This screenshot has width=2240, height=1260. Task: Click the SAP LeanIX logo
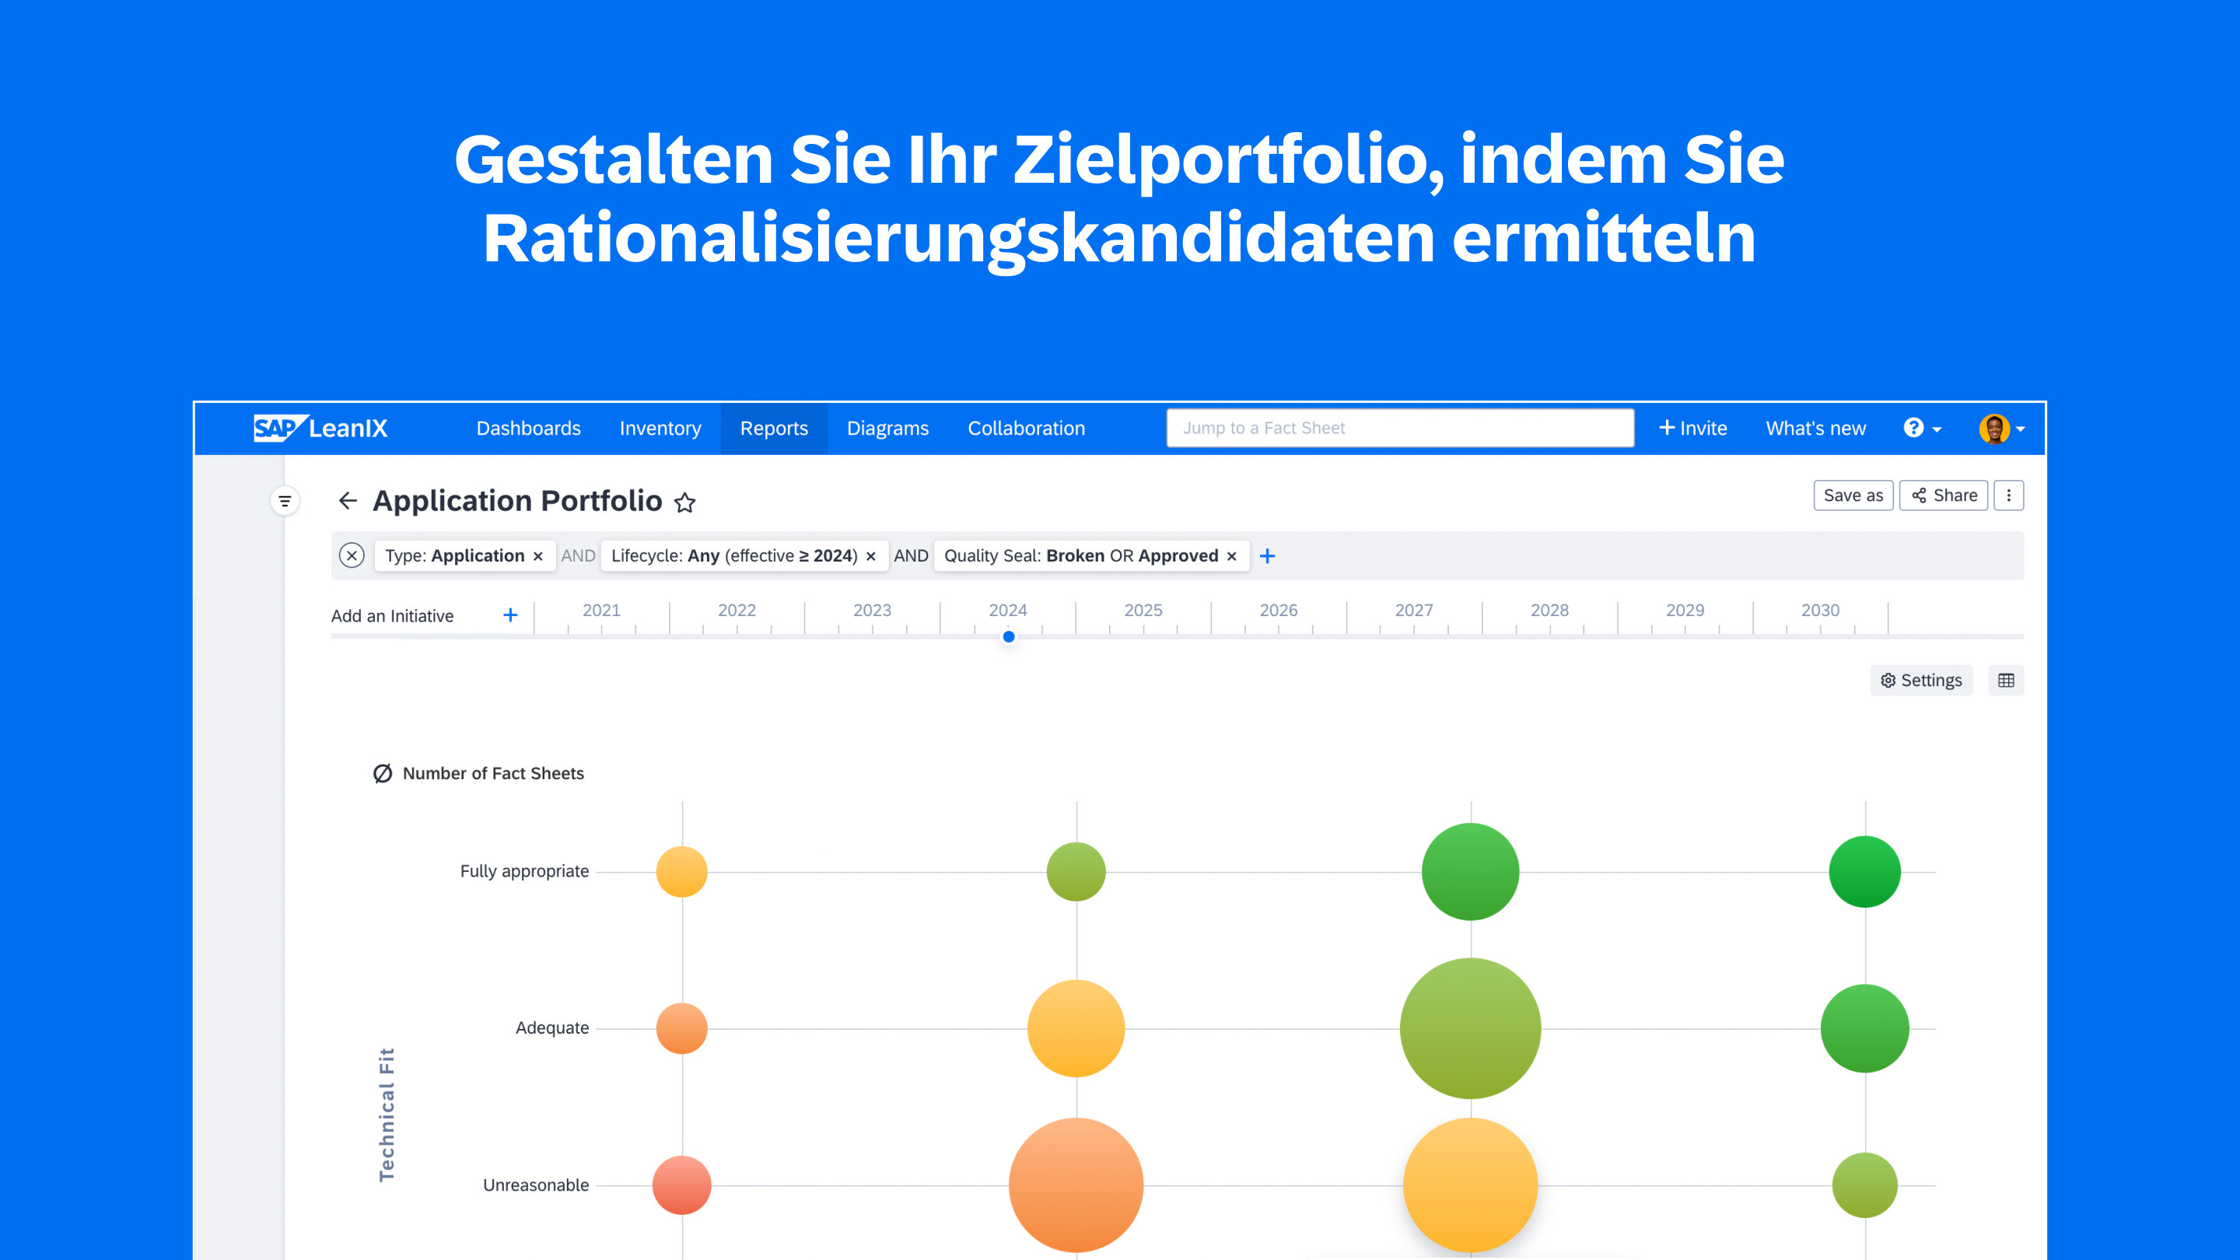(320, 428)
